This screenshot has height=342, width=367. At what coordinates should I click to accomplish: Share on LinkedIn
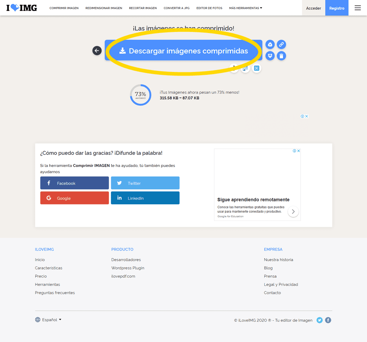coord(145,198)
